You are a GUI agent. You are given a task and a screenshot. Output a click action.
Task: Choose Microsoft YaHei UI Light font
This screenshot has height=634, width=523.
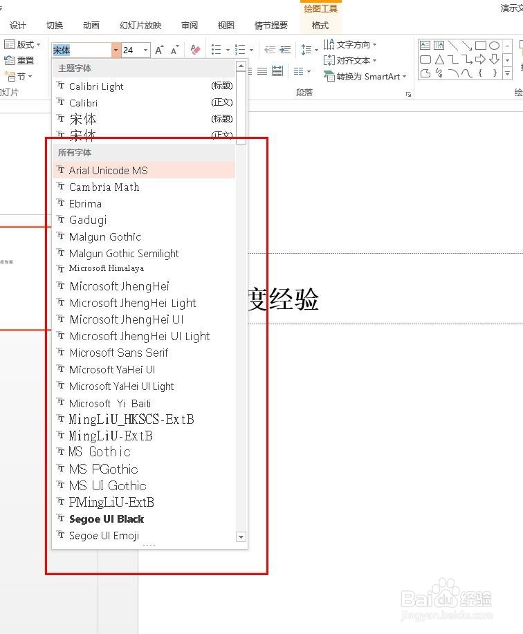[x=144, y=386]
